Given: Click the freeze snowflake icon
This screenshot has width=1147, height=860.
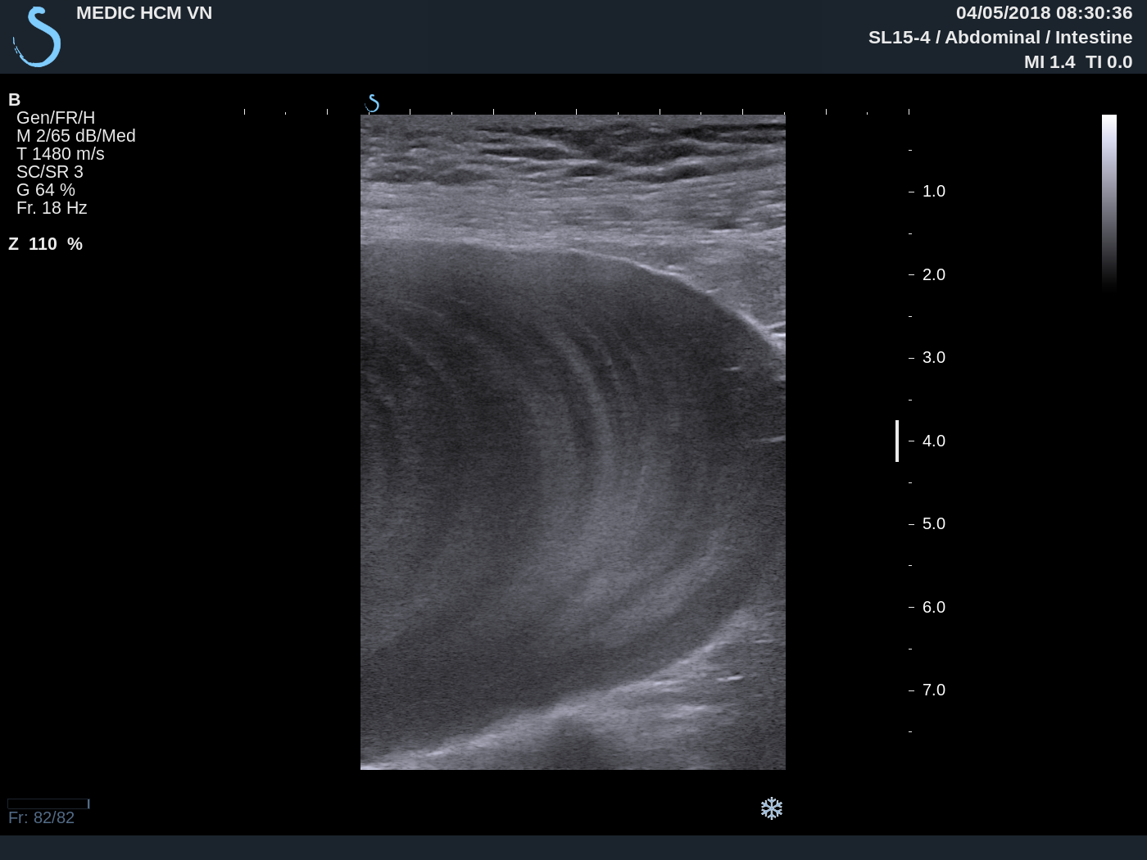Looking at the screenshot, I should tap(771, 808).
